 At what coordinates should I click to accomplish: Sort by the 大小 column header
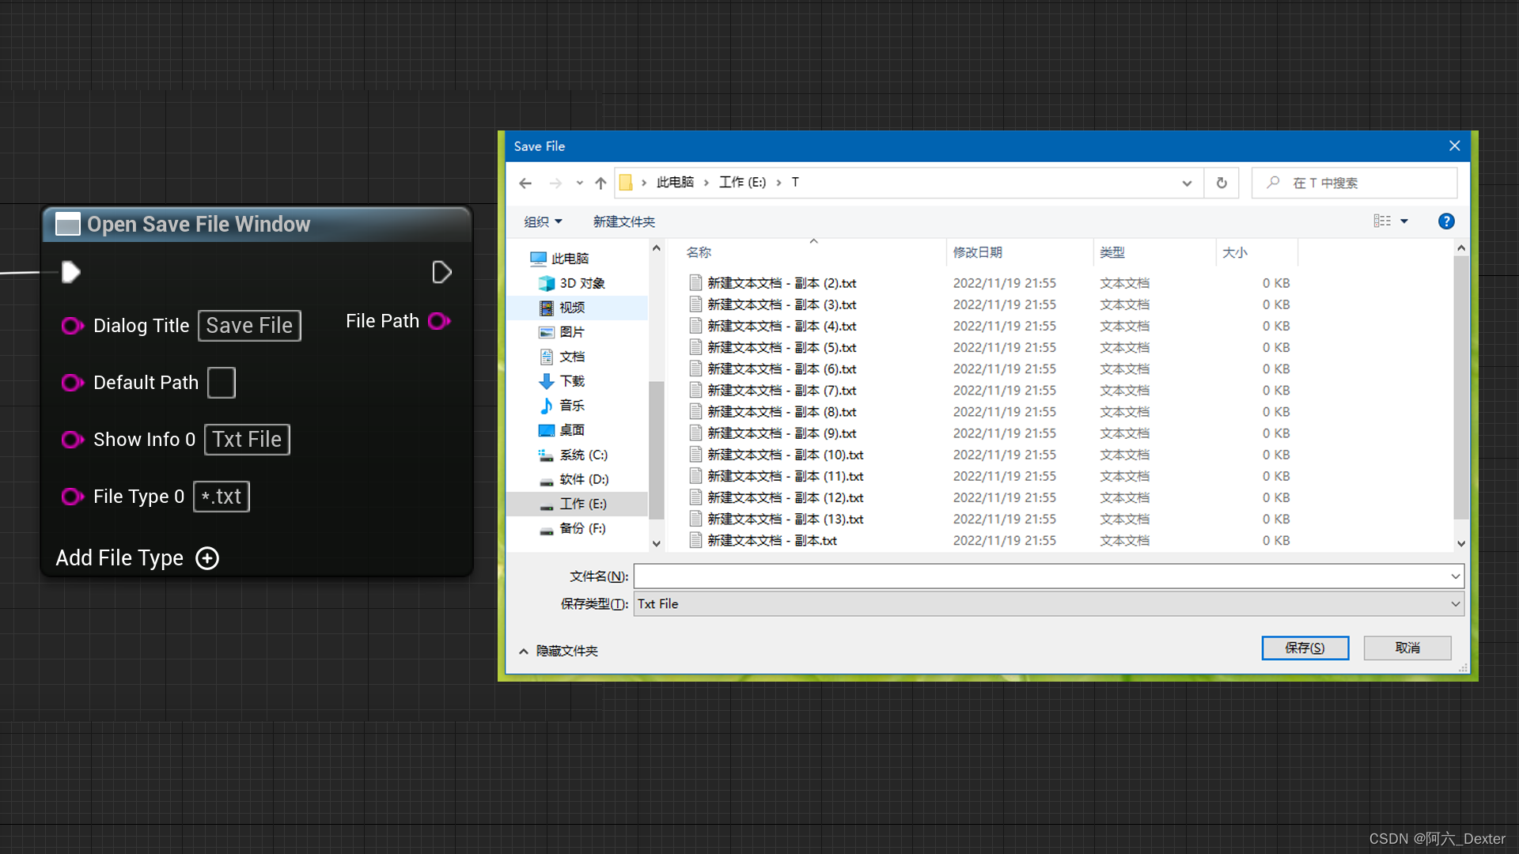[x=1257, y=252]
